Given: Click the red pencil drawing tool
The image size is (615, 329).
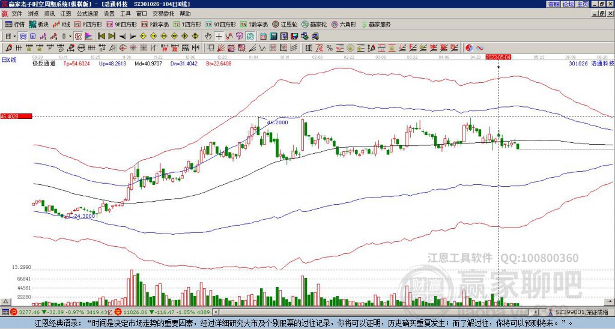Looking at the screenshot, I should [8, 48].
